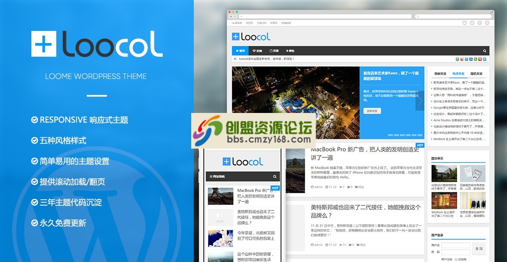Open the 颜色 nav menu item

point(290,51)
